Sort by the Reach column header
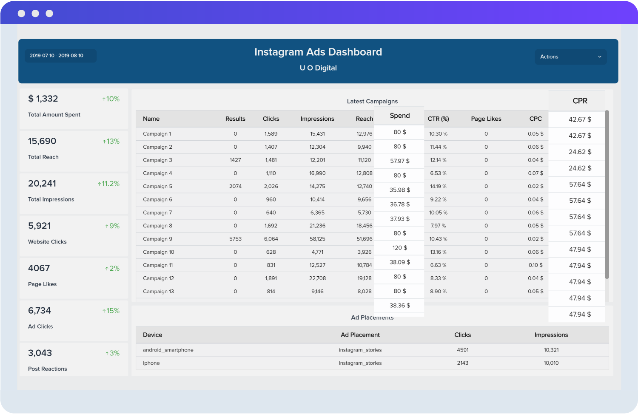Screen dimensions: 638x414 (365, 119)
